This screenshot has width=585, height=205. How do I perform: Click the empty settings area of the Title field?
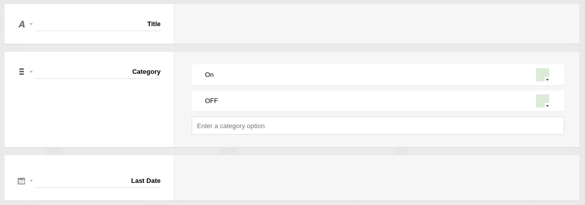376,24
